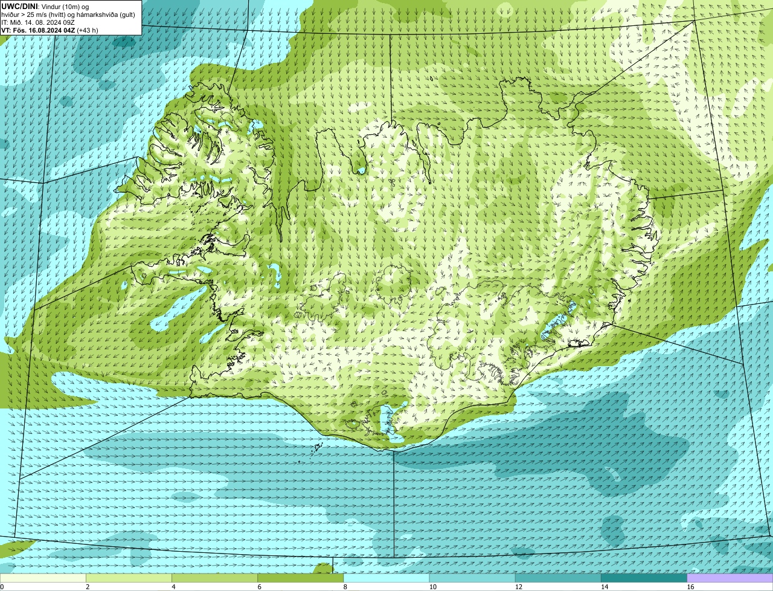Click the '6' label on the color scale
Viewport: 773px width, 591px height.
click(x=260, y=587)
